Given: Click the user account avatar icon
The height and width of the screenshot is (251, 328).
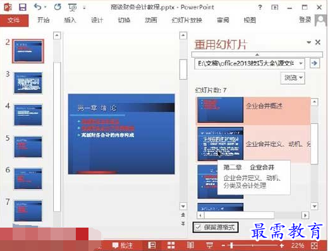Looking at the screenshot, I should pos(321,20).
